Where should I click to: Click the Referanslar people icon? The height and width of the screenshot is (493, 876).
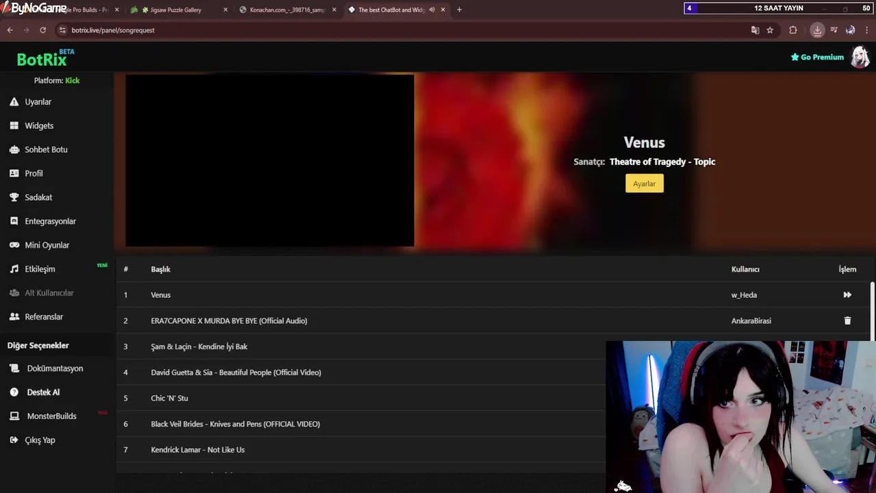pyautogui.click(x=14, y=317)
